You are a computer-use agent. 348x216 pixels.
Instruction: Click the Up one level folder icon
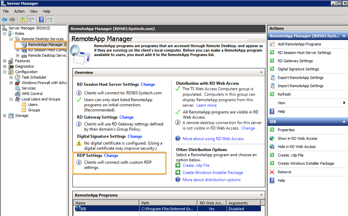(x=23, y=20)
